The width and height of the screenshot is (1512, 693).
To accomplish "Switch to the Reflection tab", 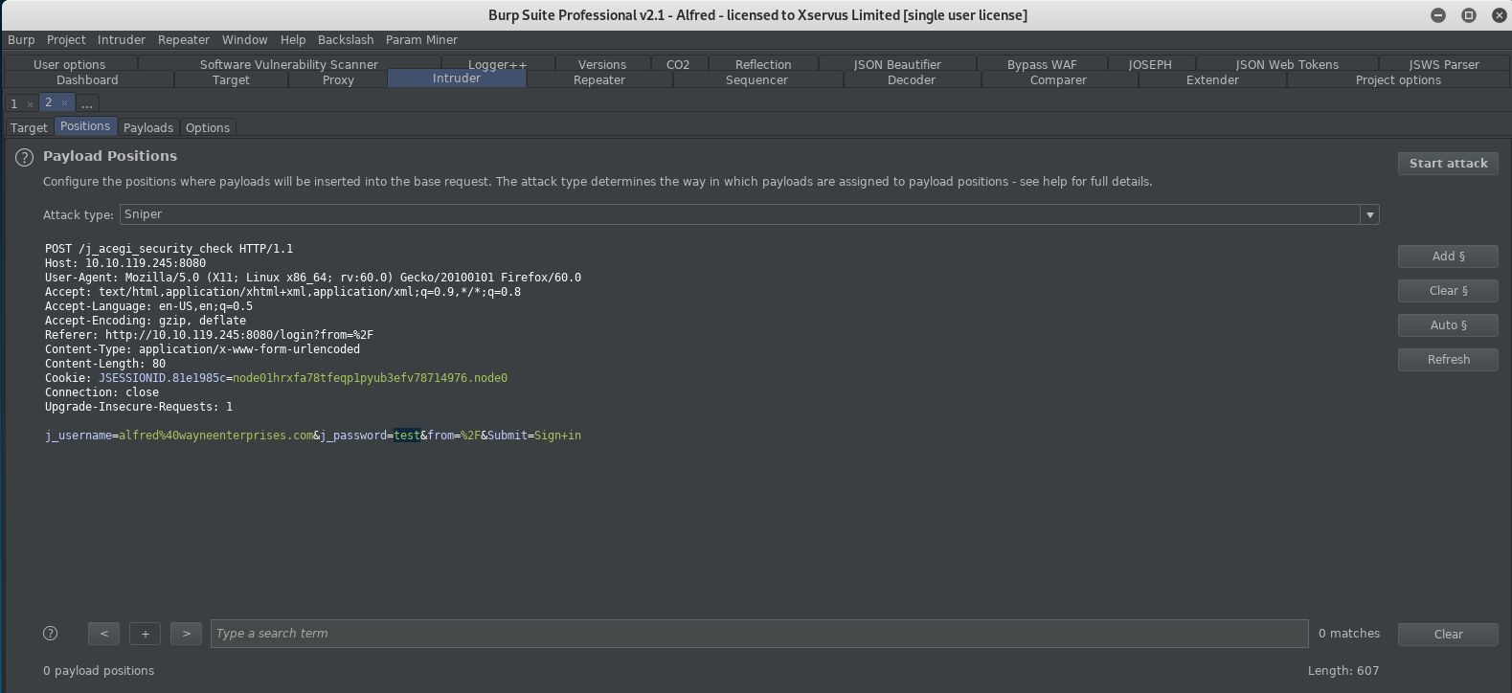I will pos(763,64).
